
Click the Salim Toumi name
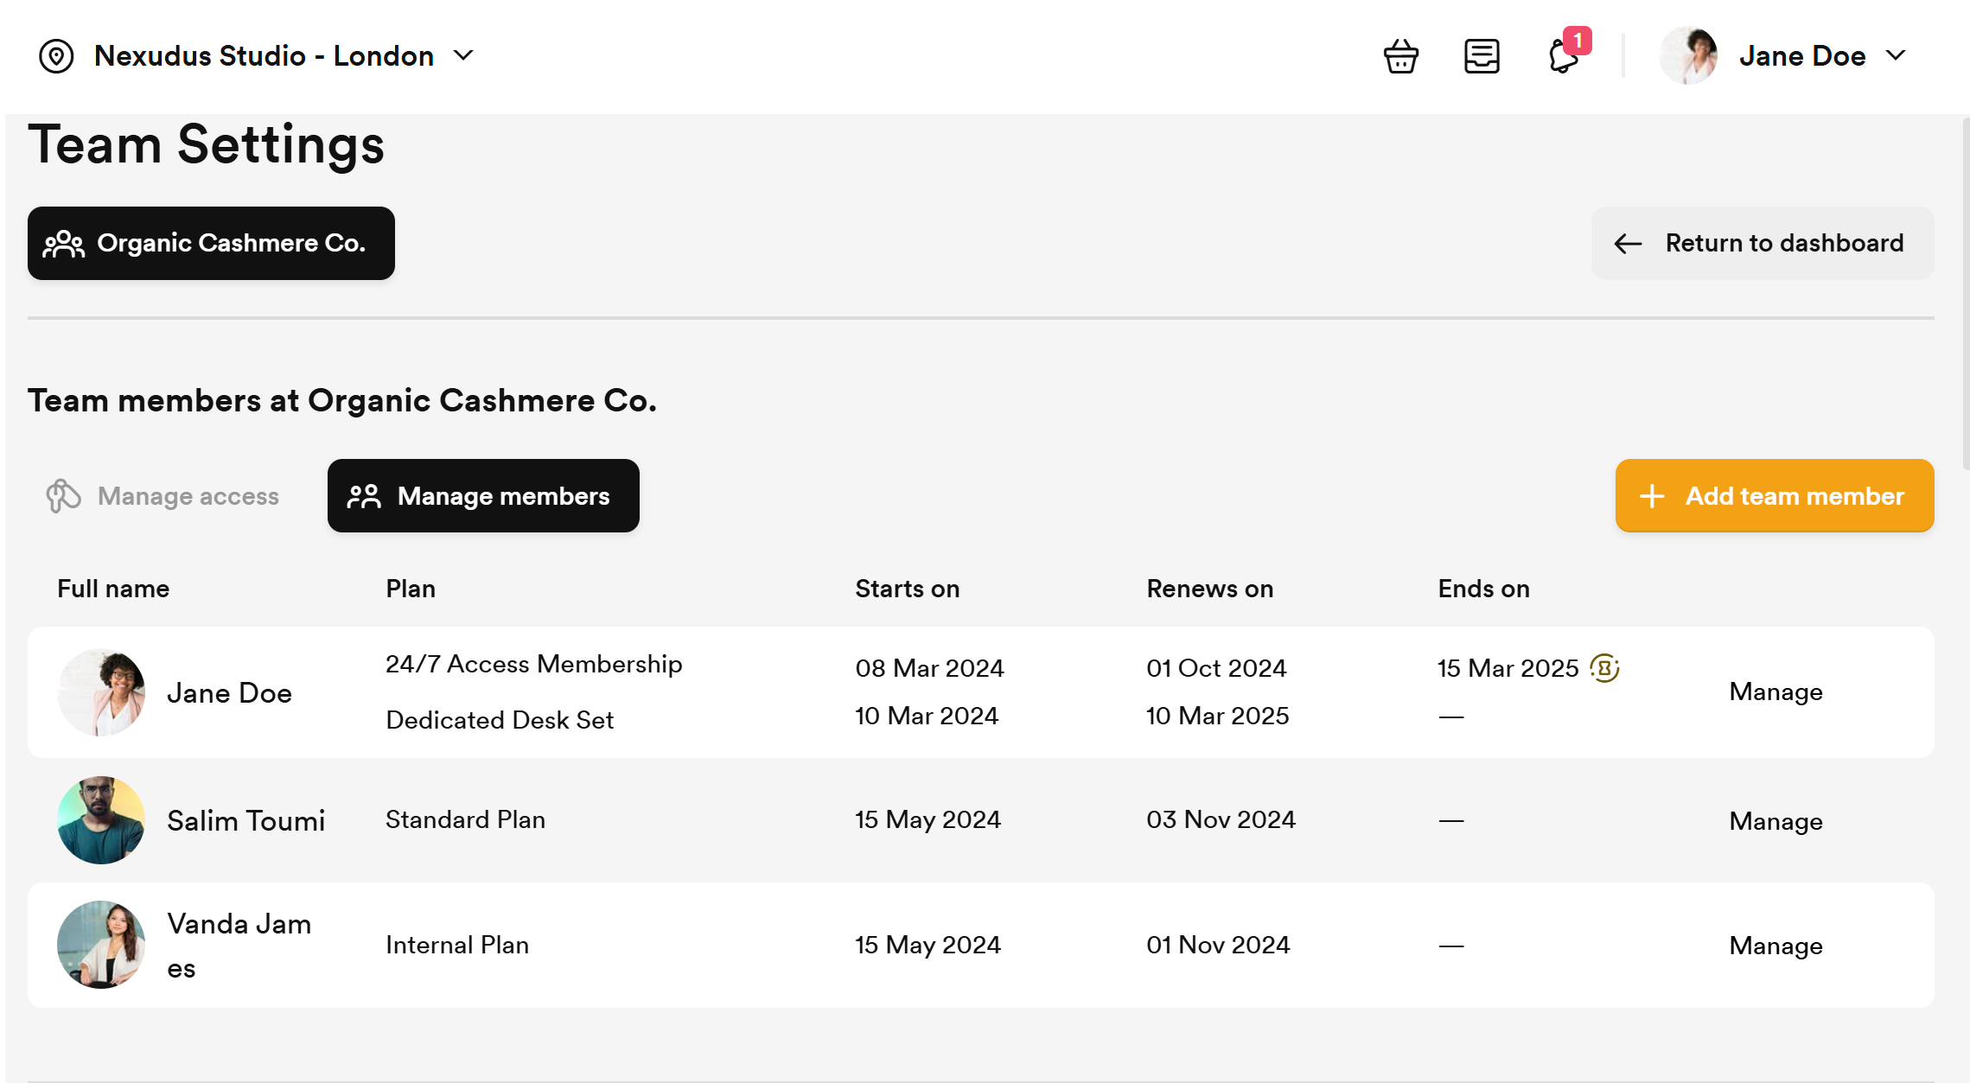[246, 821]
